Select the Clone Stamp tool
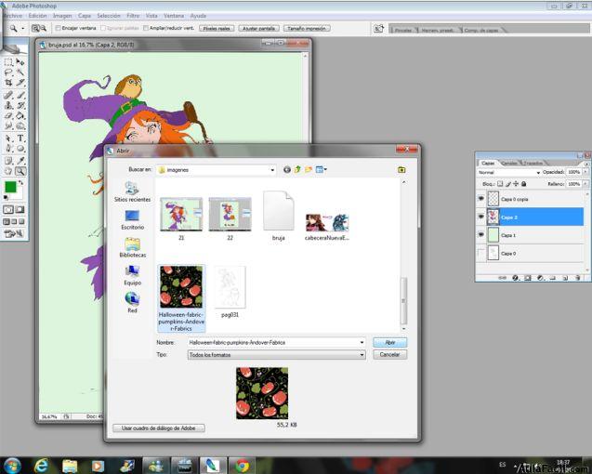592x474 pixels. tap(8, 105)
